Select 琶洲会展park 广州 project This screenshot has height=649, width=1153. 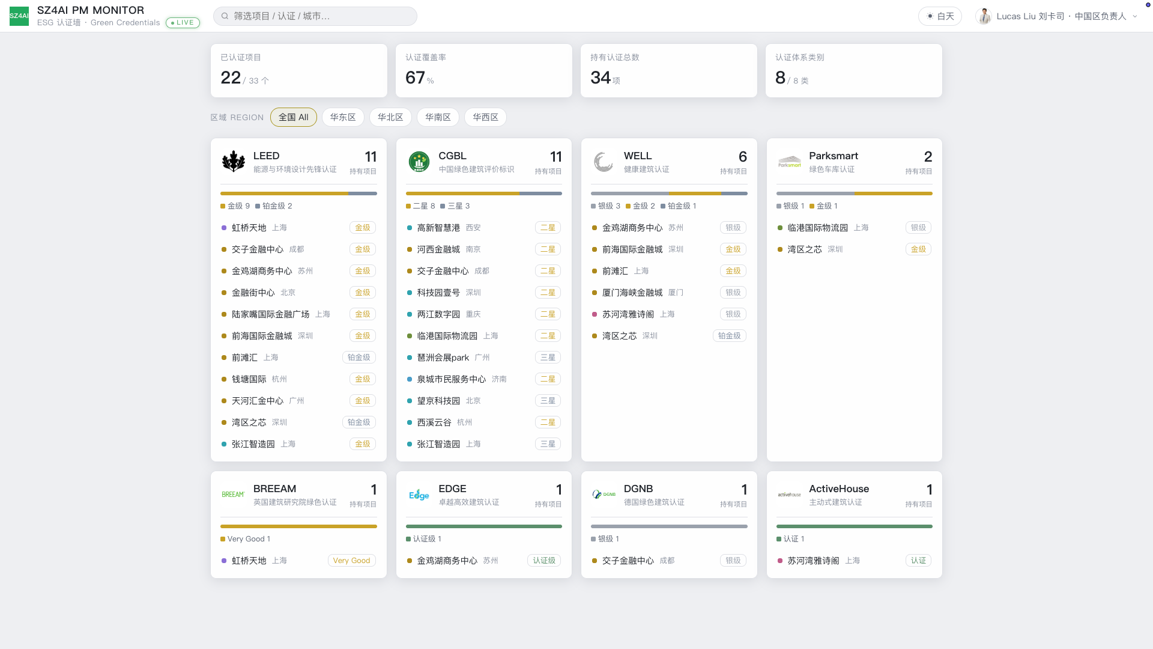tap(484, 358)
